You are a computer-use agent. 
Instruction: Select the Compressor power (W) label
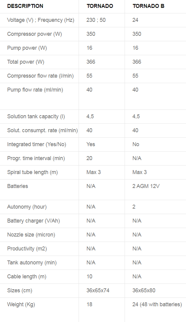coord(34,34)
